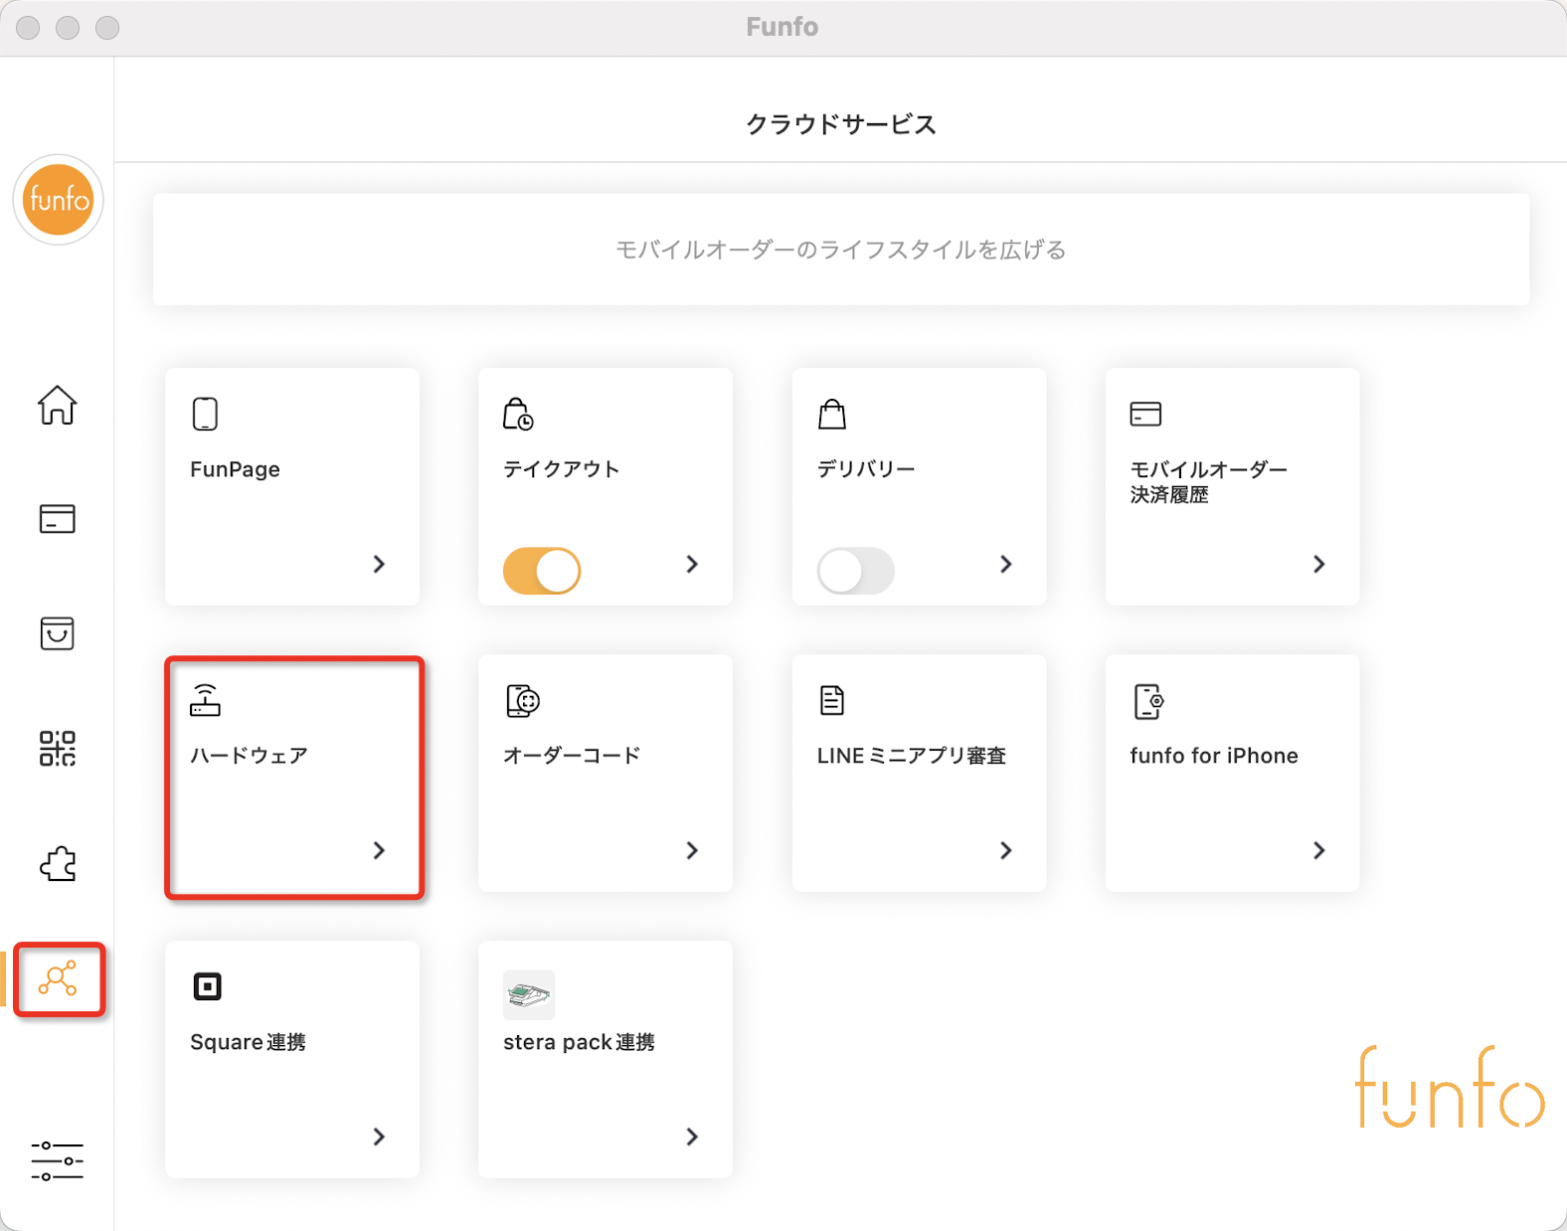Open the ハードウェア label
The height and width of the screenshot is (1231, 1567).
[x=249, y=756]
